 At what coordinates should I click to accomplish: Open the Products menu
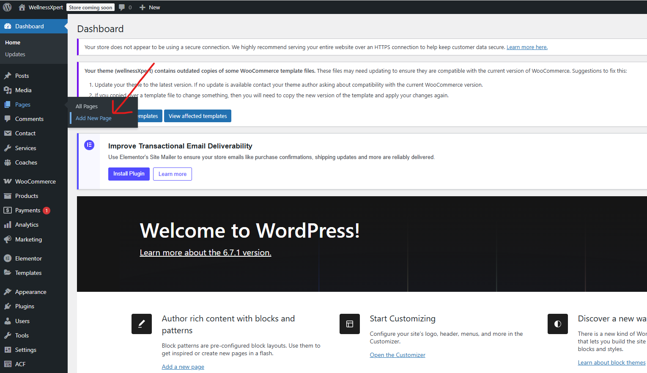(x=34, y=196)
